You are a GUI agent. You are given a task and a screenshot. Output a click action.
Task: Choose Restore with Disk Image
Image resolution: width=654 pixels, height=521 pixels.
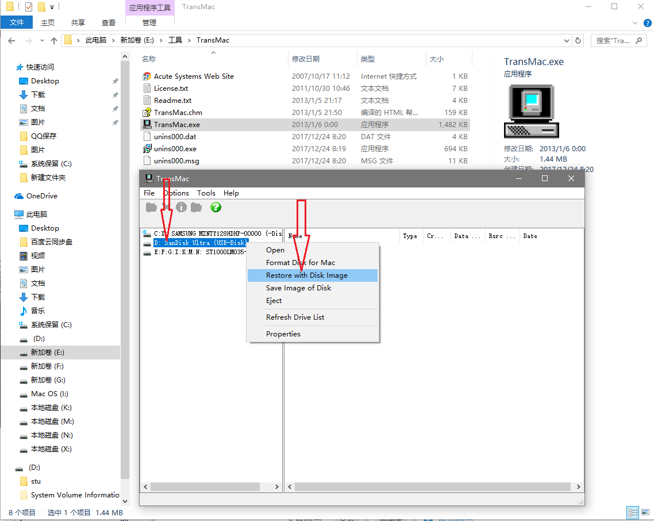coord(313,275)
